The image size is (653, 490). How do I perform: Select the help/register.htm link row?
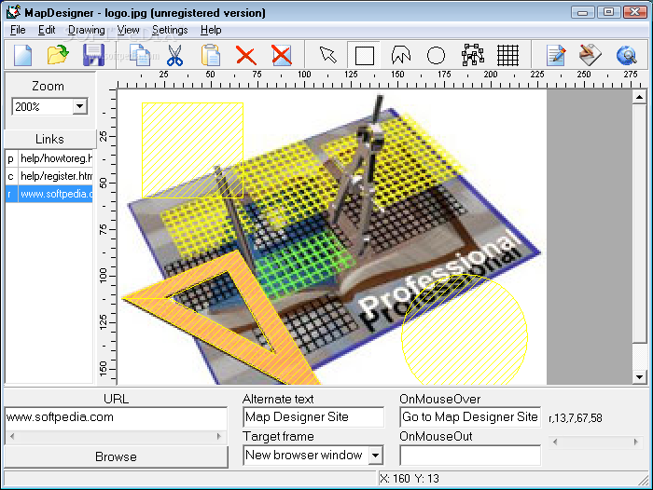49,176
